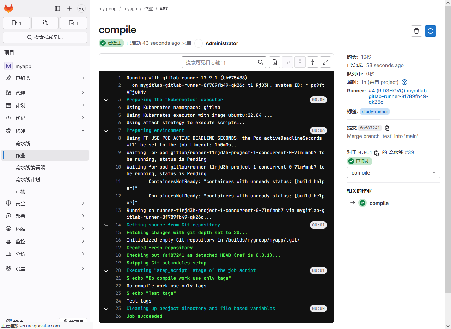451x329 pixels.
Task: Expand the 监控 menu section
Action: click(45, 242)
